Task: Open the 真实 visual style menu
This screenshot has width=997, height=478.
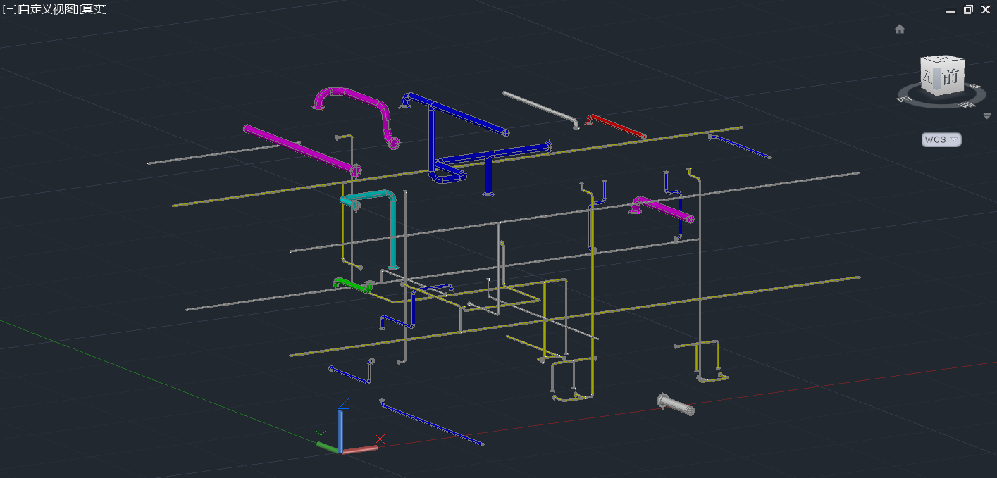Action: [x=92, y=9]
